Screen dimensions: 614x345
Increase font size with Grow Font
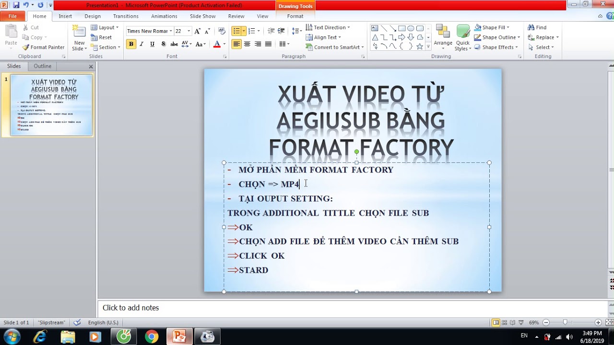point(197,31)
